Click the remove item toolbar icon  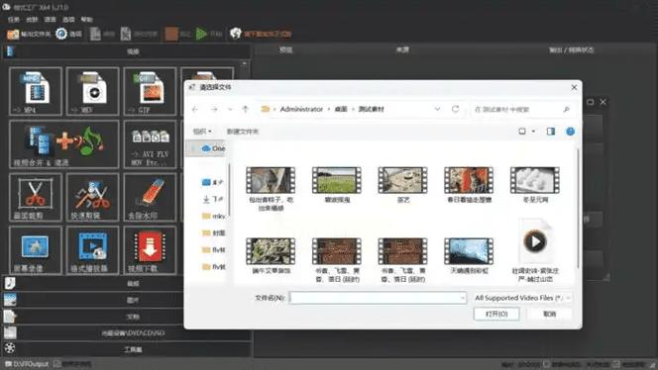pyautogui.click(x=95, y=34)
